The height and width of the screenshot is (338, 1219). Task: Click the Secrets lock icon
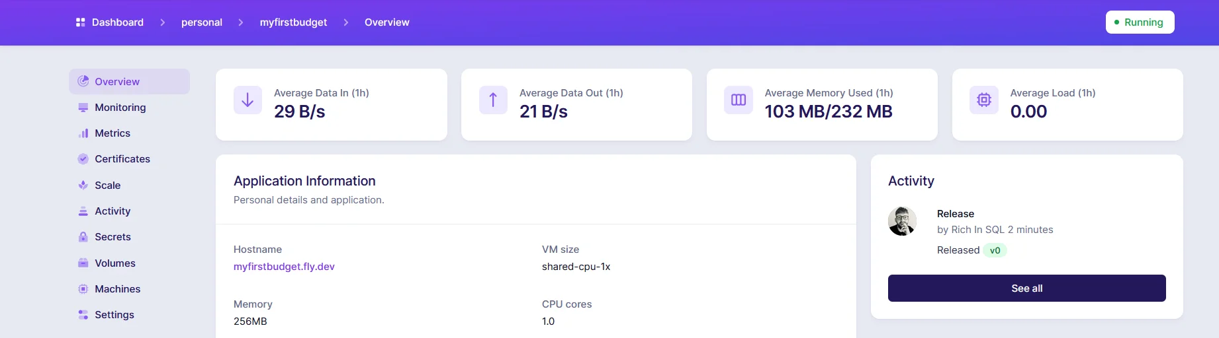click(83, 237)
